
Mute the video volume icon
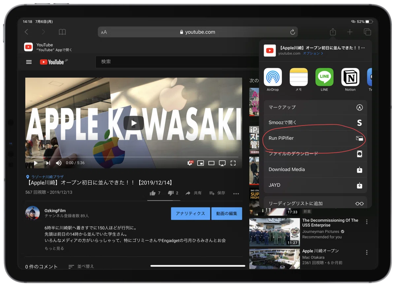[59, 163]
